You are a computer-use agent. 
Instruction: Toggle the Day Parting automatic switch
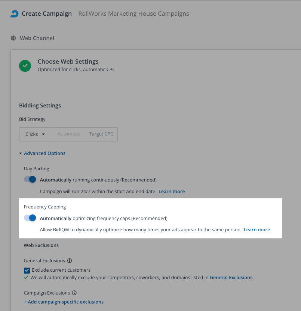tap(30, 180)
